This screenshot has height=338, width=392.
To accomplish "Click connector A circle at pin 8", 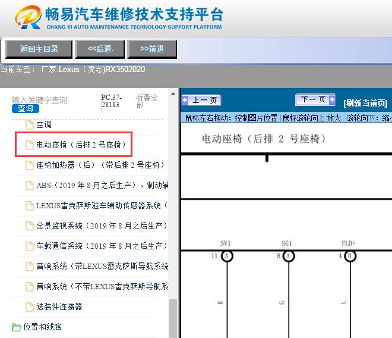I will (289, 256).
